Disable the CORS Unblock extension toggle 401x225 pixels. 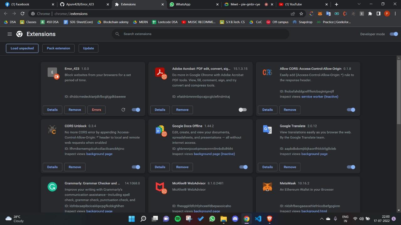(x=136, y=167)
